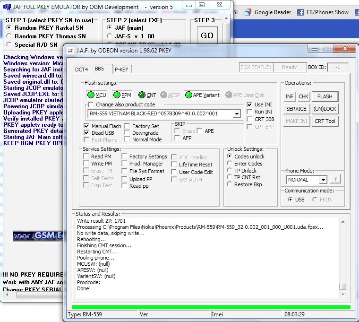The width and height of the screenshot is (359, 322).
Task: Uncheck the Use INI checkbox
Action: click(x=249, y=104)
